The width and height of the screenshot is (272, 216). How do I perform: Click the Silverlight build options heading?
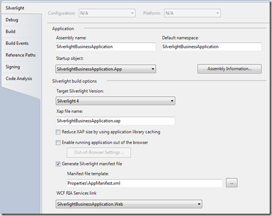(74, 81)
